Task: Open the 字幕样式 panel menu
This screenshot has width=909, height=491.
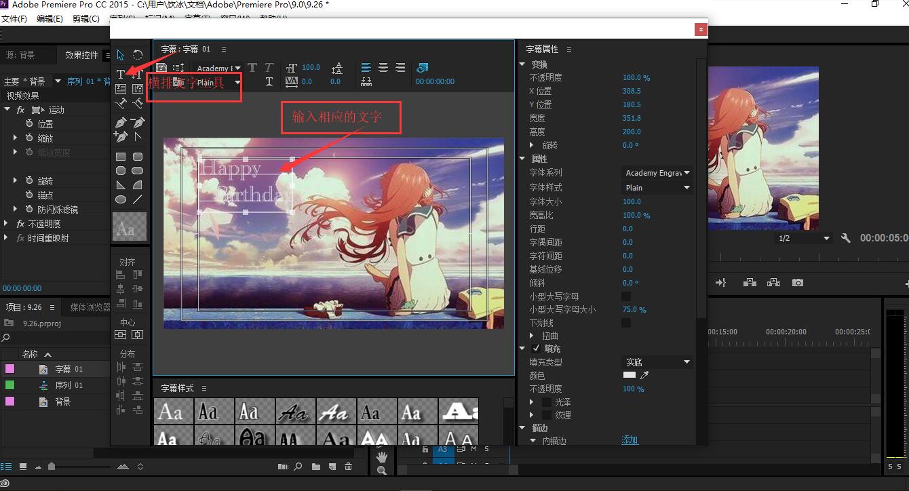Action: (204, 388)
